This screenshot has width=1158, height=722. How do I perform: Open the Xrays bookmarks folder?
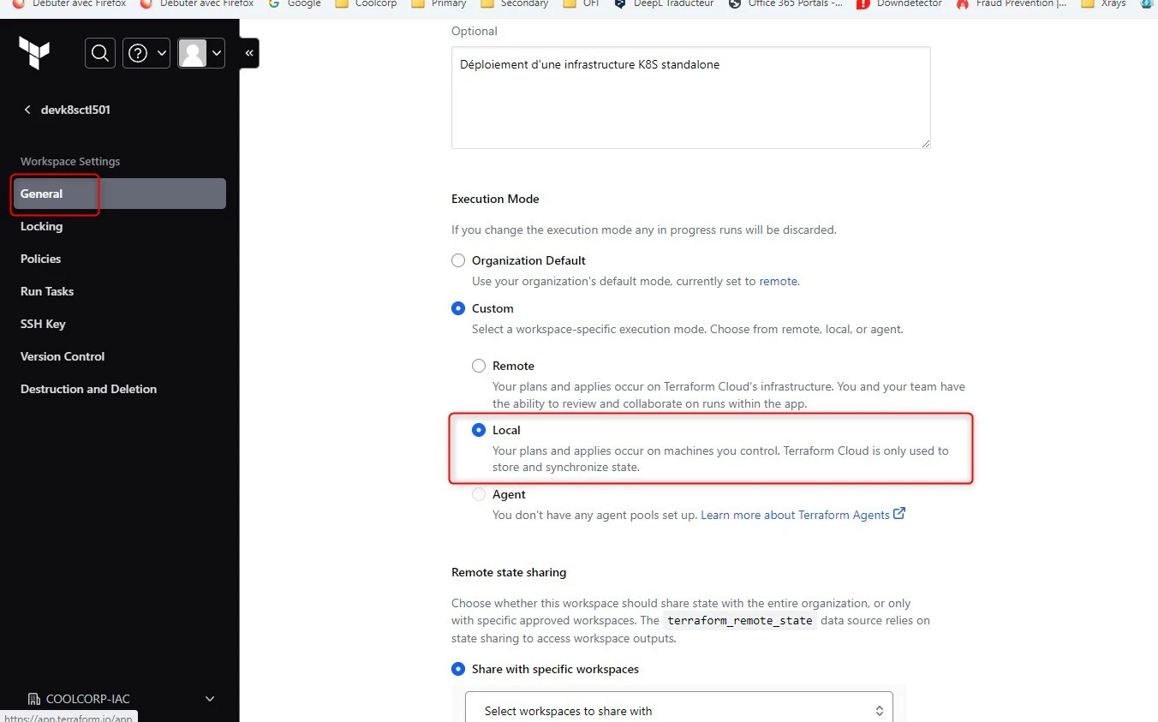click(x=1104, y=4)
